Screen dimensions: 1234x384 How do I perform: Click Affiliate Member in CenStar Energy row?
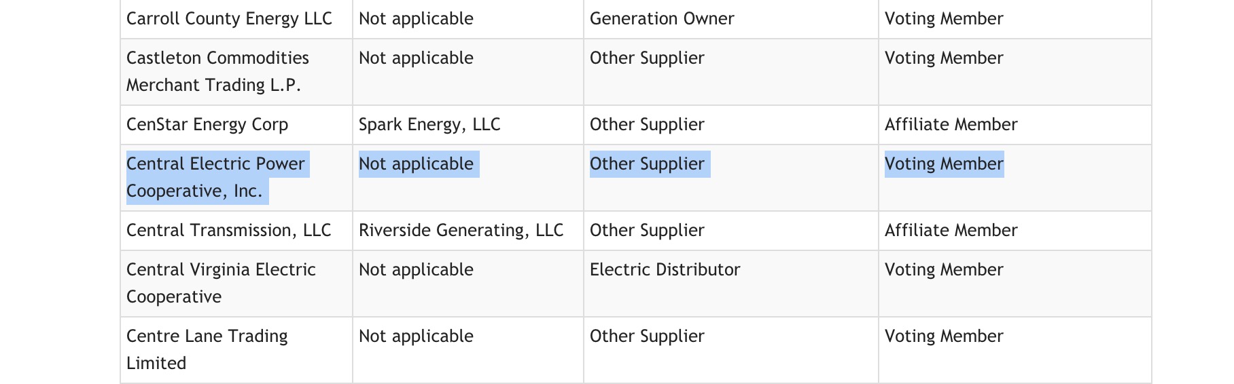[951, 125]
